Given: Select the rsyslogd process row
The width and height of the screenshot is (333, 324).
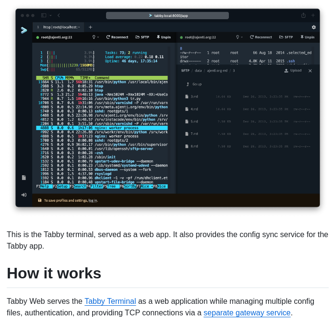Looking at the screenshot, I should (102, 174).
